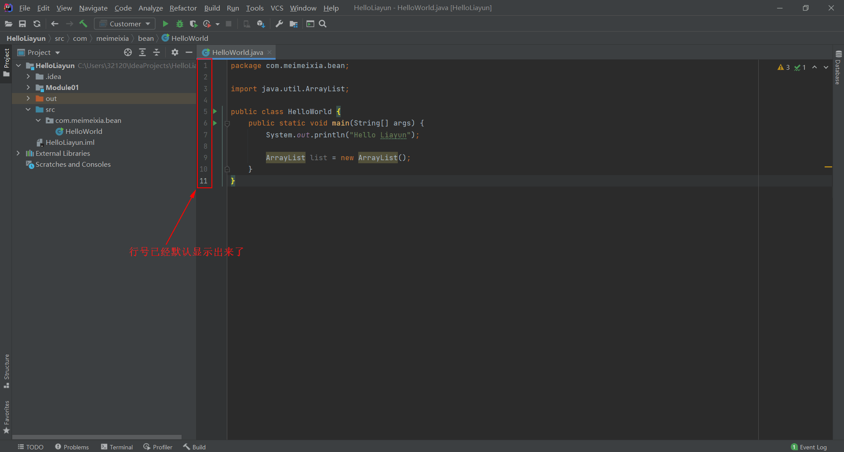
Task: Expand the out folder
Action: click(28, 98)
